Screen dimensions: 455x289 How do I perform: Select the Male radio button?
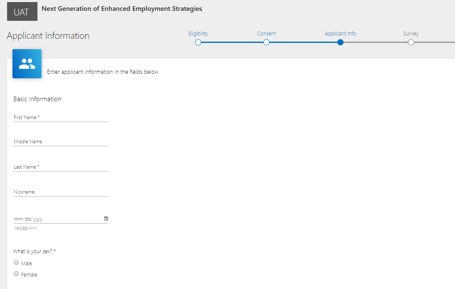coord(16,263)
